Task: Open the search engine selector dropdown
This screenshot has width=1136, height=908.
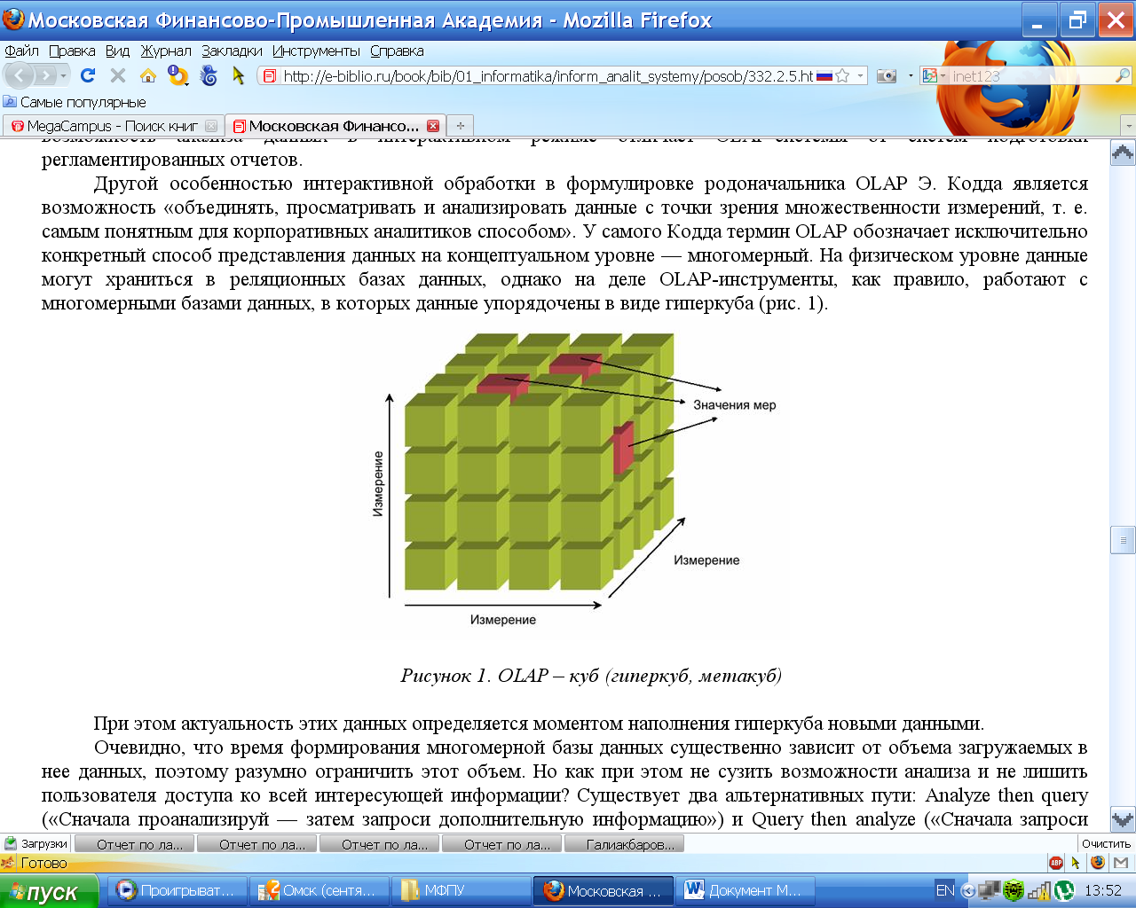Action: [934, 76]
